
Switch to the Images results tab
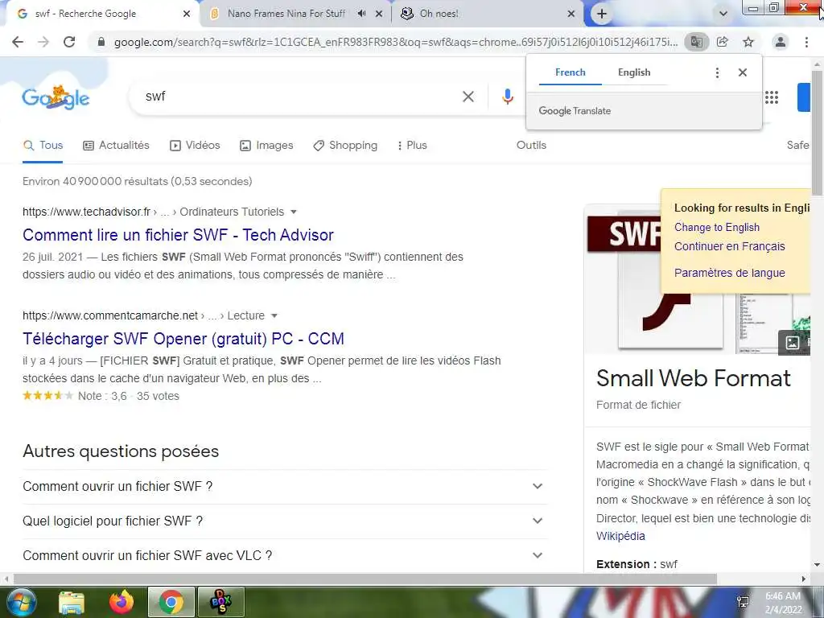point(266,146)
